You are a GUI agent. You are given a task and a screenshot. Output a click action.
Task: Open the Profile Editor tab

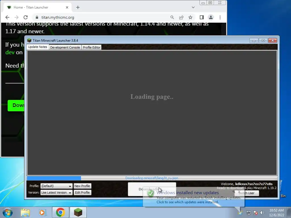point(92,47)
